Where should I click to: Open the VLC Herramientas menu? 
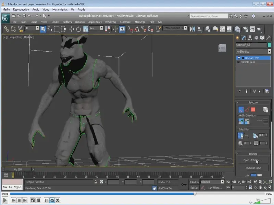coord(60,10)
